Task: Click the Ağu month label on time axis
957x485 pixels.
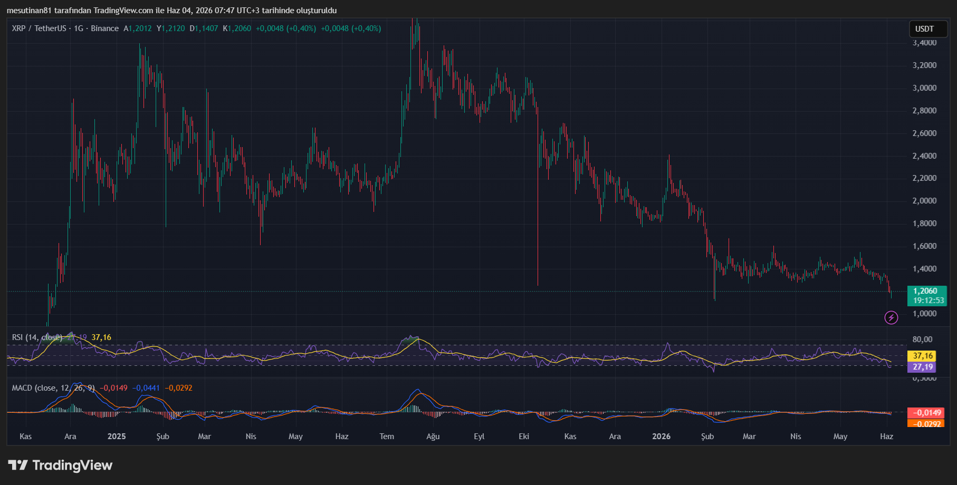Action: pos(433,436)
